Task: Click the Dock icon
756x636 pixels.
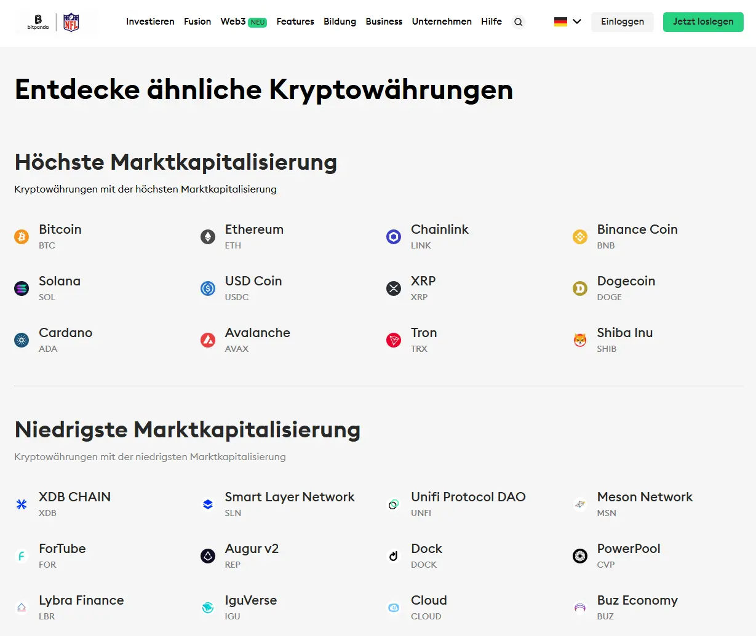Action: pos(394,556)
